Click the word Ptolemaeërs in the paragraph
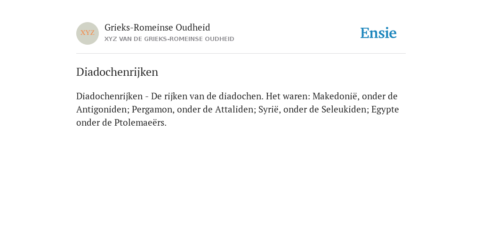Viewport: 482px width, 241px height. click(140, 123)
